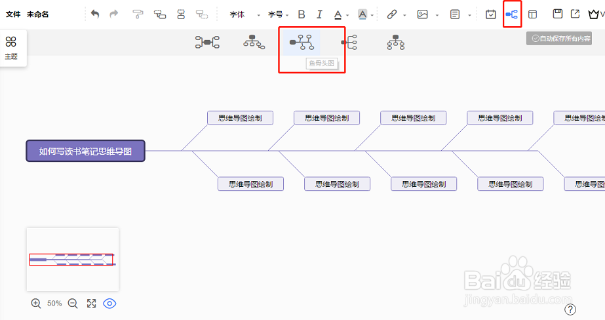The width and height of the screenshot is (605, 320).
Task: Insert an image
Action: click(423, 14)
